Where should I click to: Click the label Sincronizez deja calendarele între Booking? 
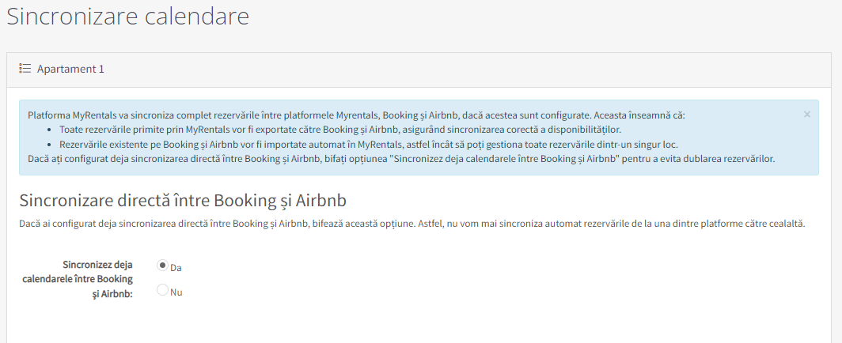[x=78, y=279]
